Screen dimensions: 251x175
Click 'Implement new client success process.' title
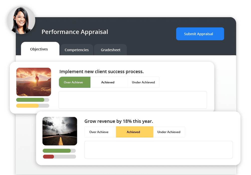click(x=102, y=72)
